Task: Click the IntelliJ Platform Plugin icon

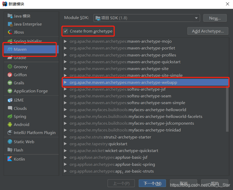Action: coord(10,132)
